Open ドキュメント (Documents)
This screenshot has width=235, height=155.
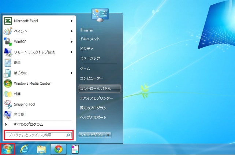tap(90, 39)
